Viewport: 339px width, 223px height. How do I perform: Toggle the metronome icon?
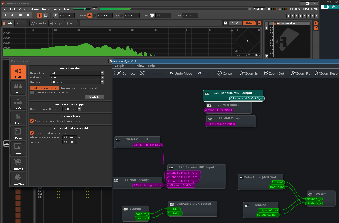click(45, 15)
